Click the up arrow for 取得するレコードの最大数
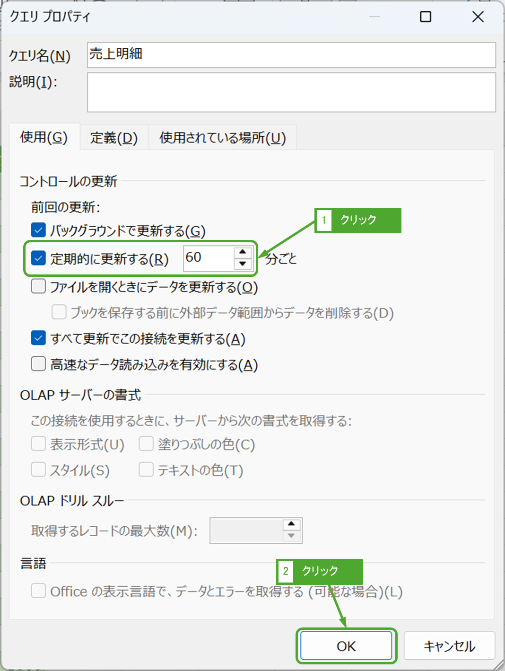Viewport: 505px width, 671px height. 292,524
